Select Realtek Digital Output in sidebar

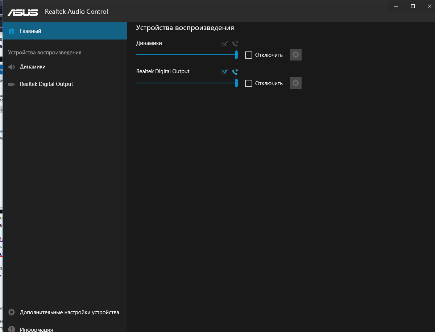coord(65,84)
